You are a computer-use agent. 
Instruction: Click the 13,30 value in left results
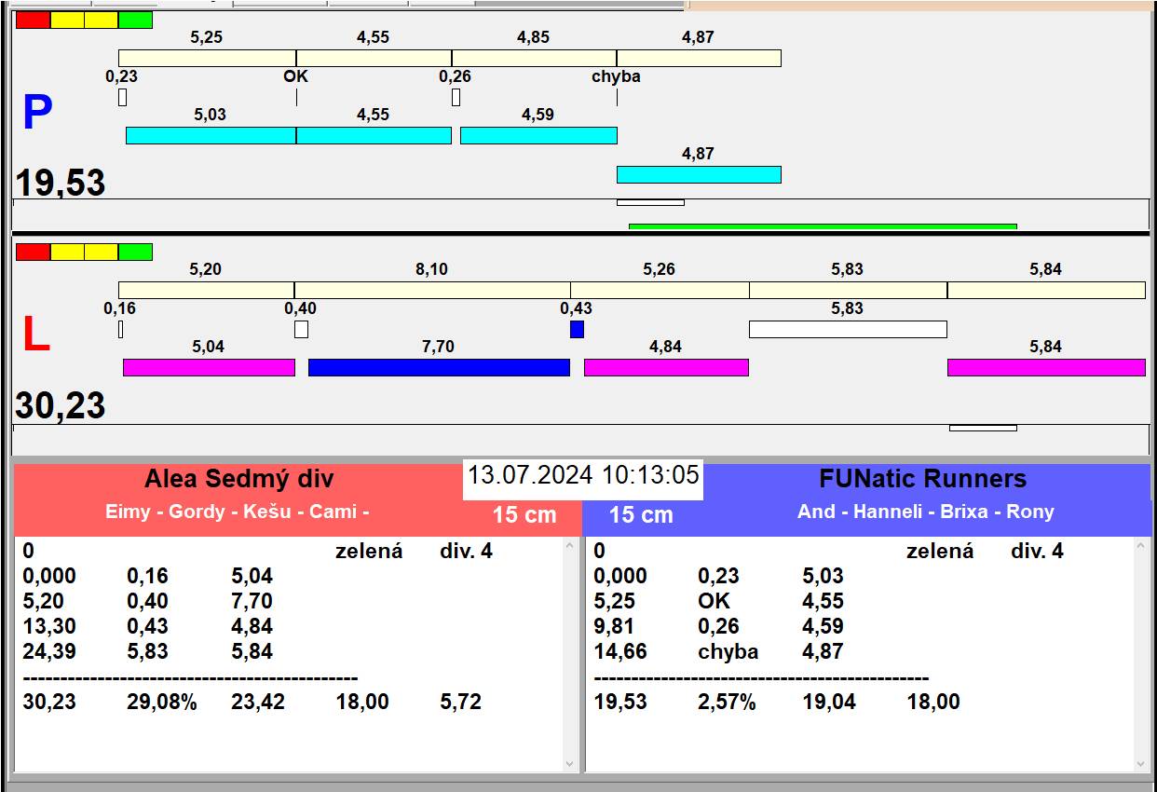49,626
